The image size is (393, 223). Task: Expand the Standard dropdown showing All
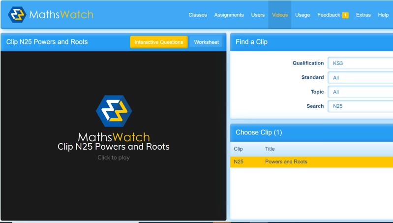(361, 78)
